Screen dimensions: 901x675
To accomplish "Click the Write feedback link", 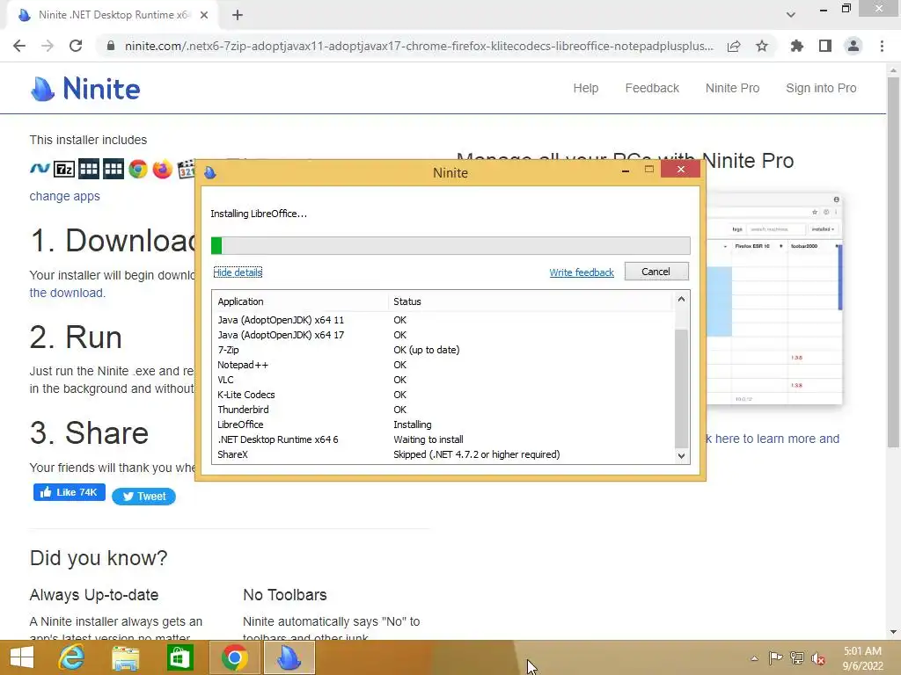I will click(x=582, y=272).
